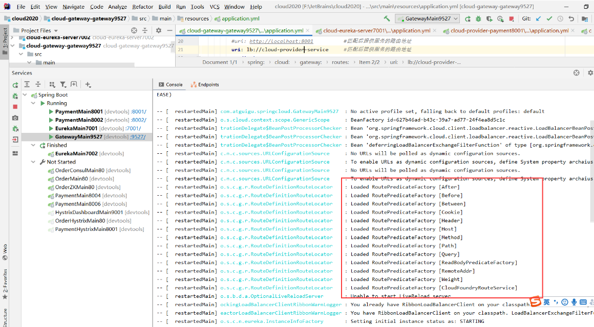
Task: Collapse the Not Started services group
Action: click(x=34, y=162)
